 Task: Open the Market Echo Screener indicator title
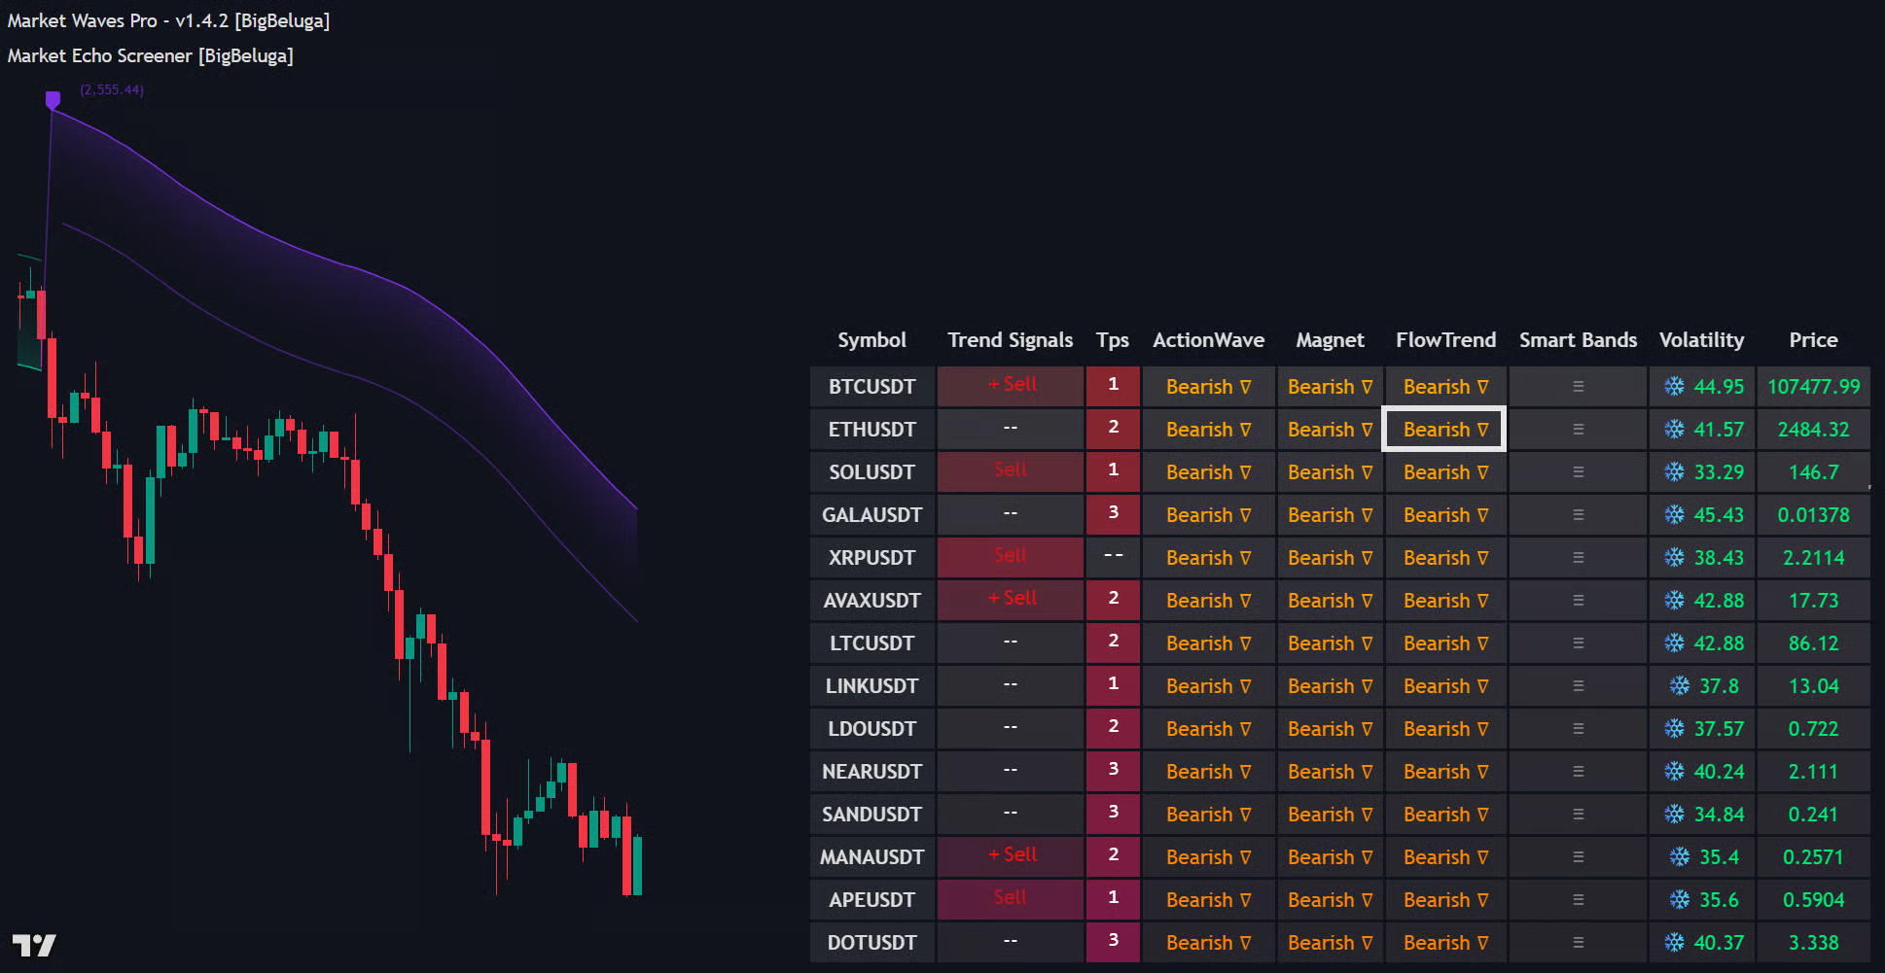[x=150, y=55]
